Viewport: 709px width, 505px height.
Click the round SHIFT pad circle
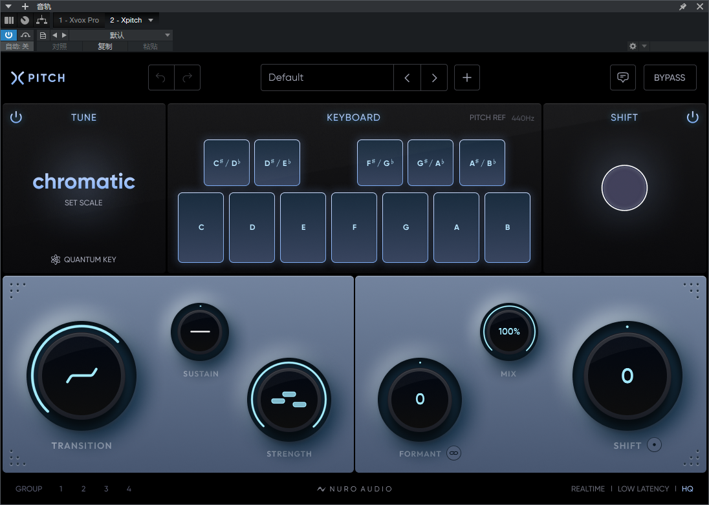(x=624, y=188)
